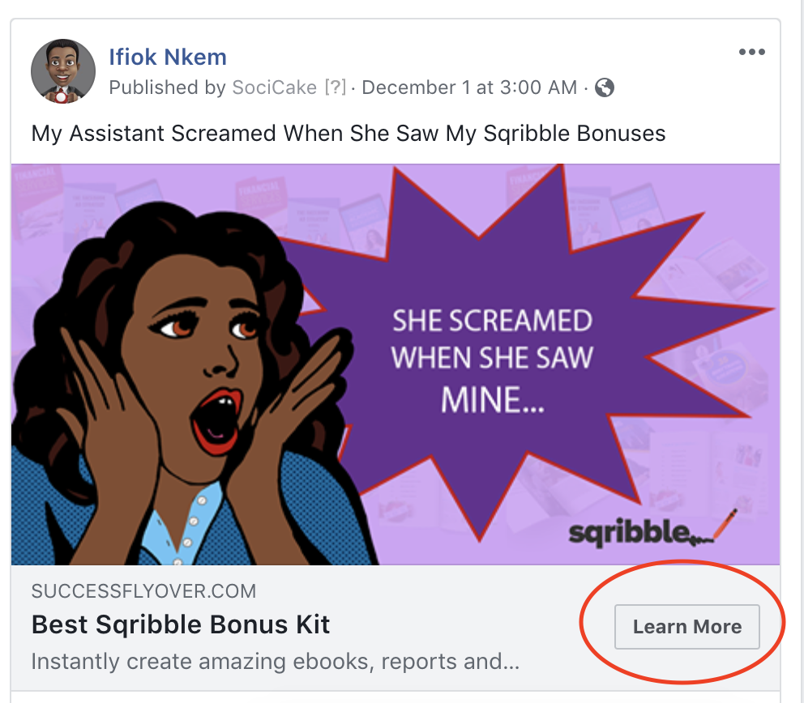Click the orange pencil icon beside sqribble
804x703 pixels.
click(725, 523)
